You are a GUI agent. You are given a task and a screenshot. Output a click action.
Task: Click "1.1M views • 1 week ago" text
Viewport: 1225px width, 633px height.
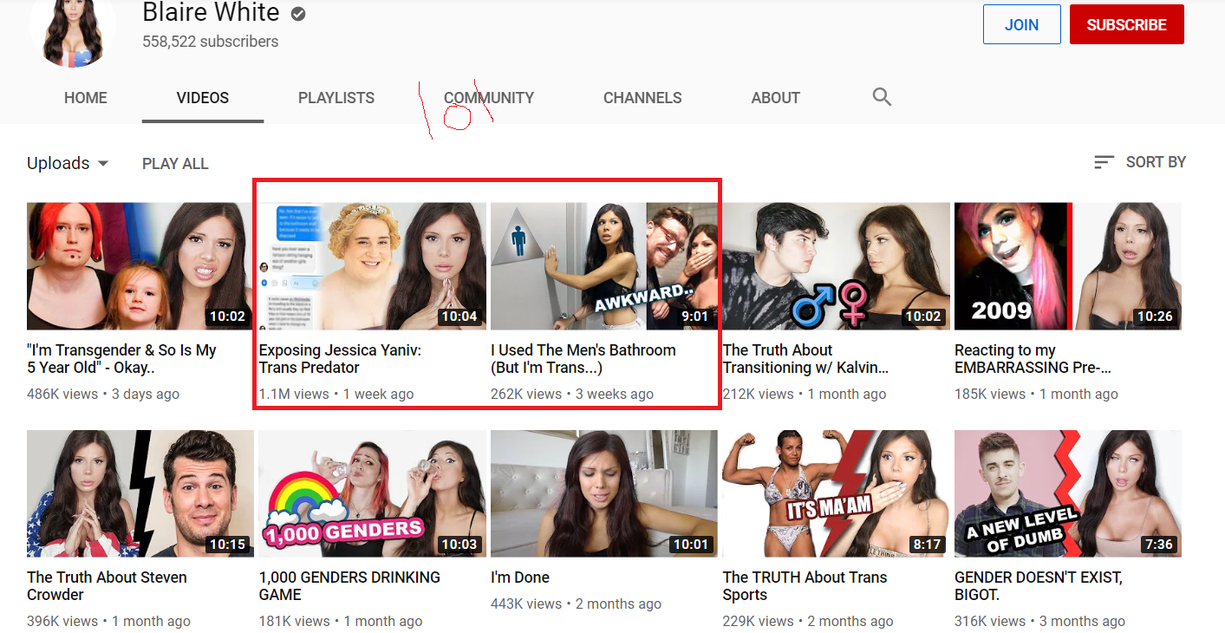coord(336,395)
